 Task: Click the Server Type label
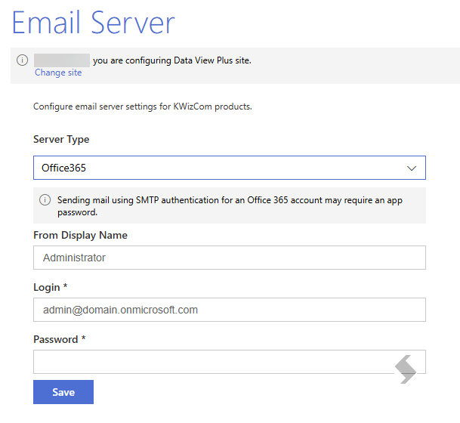pyautogui.click(x=61, y=139)
